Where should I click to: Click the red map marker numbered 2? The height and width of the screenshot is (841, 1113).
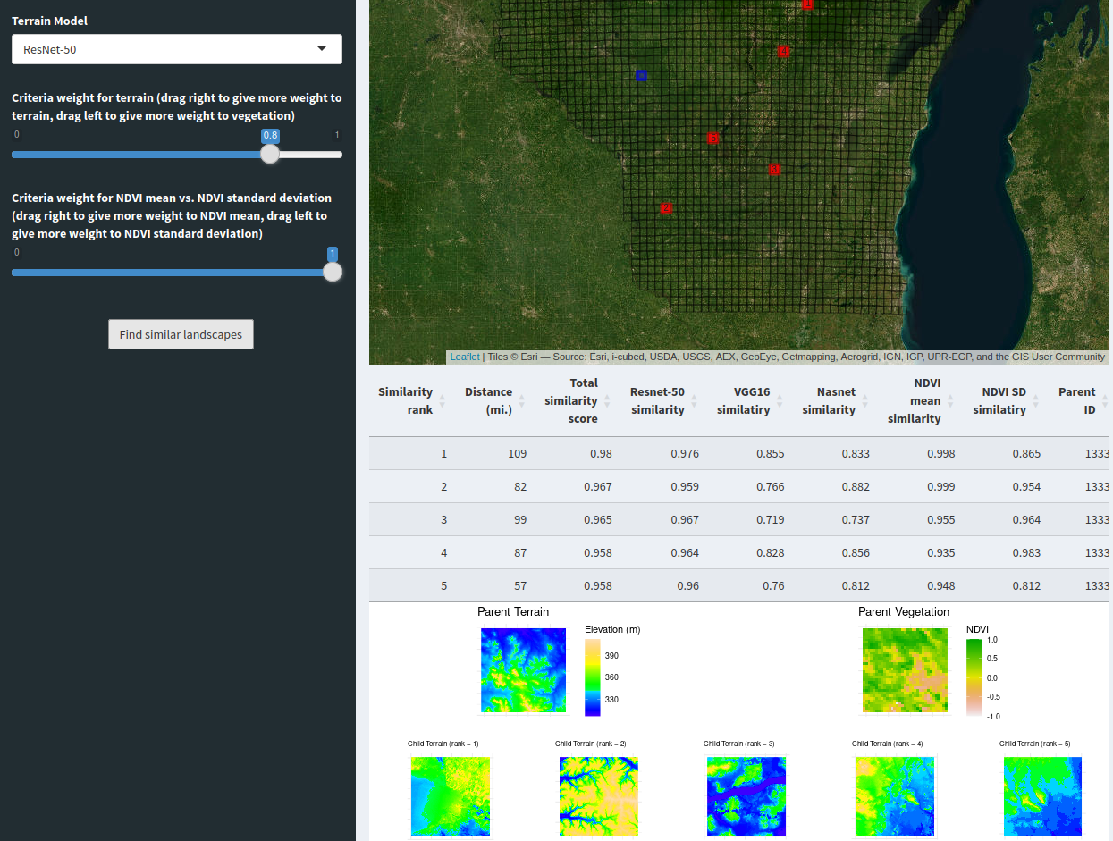(666, 208)
